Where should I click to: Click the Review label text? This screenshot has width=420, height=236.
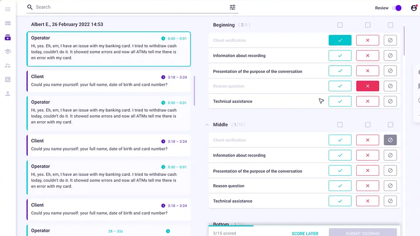[381, 8]
